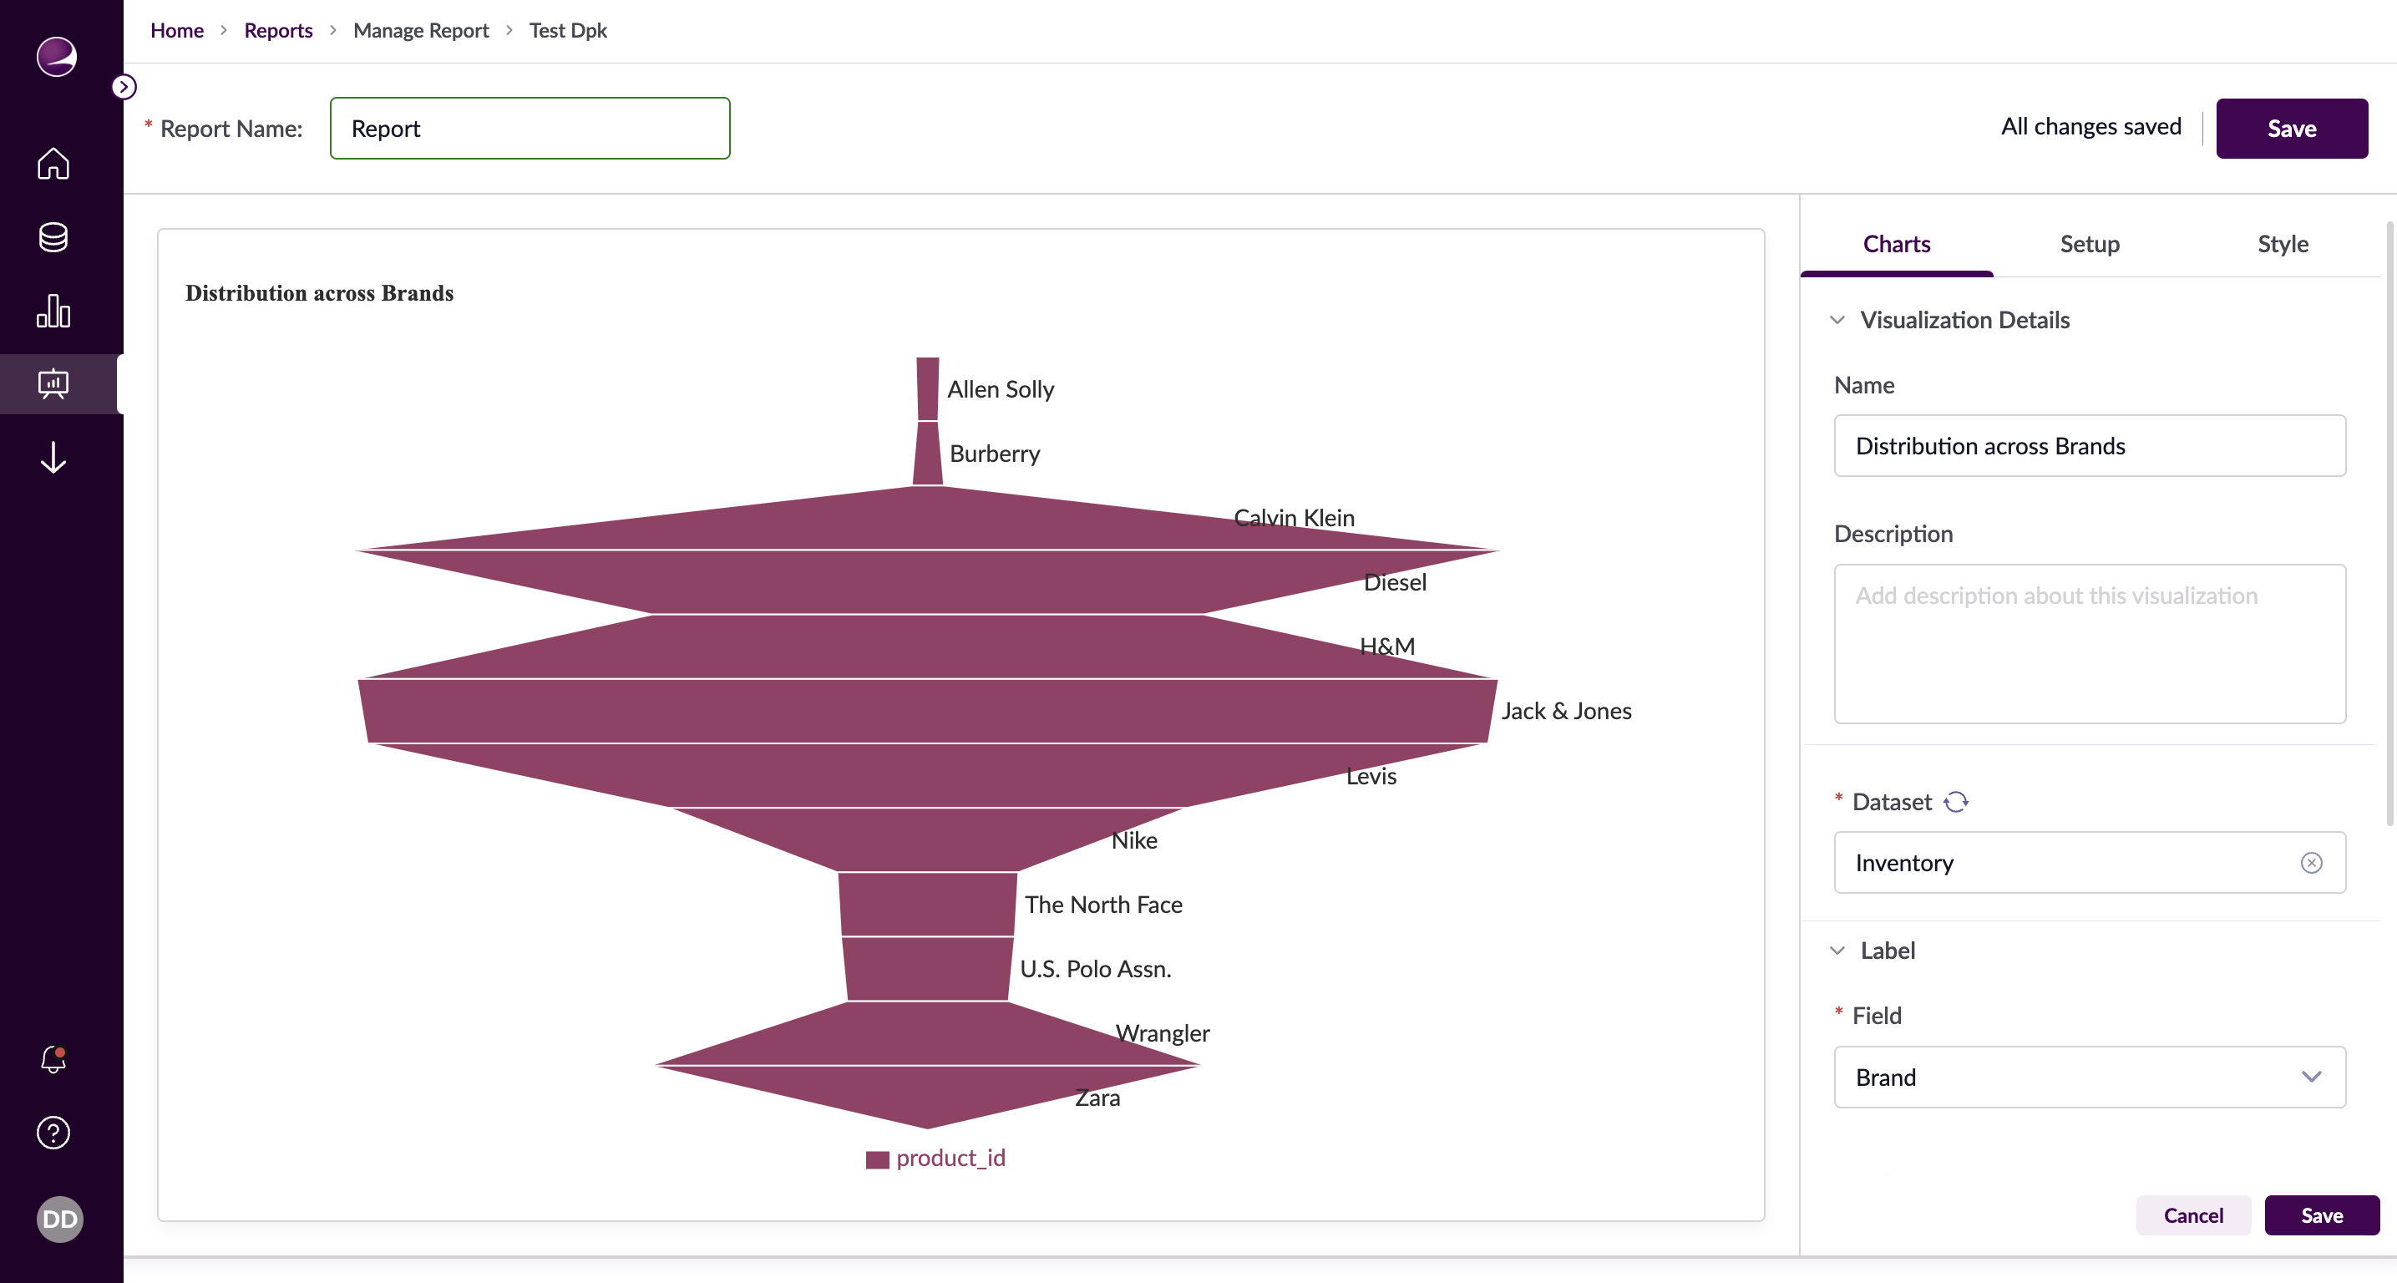Open the bar chart analytics icon
This screenshot has height=1283, width=2397.
point(53,311)
